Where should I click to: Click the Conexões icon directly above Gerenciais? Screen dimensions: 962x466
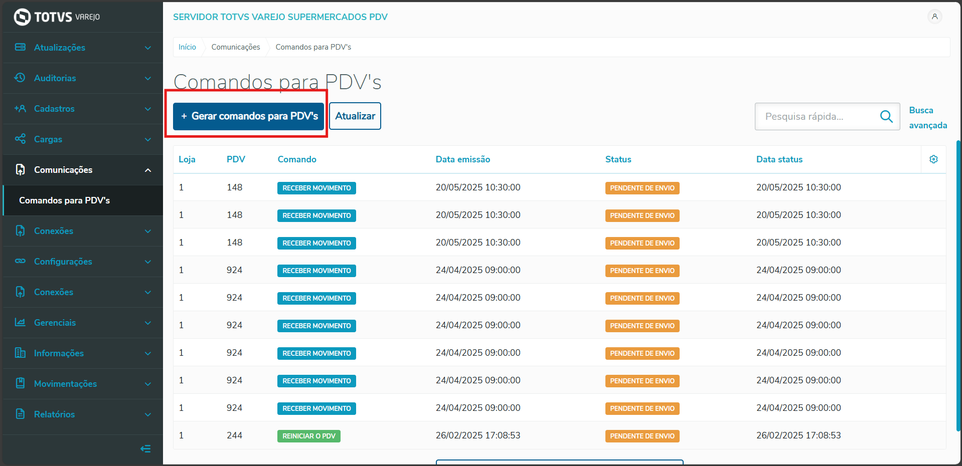tap(20, 292)
